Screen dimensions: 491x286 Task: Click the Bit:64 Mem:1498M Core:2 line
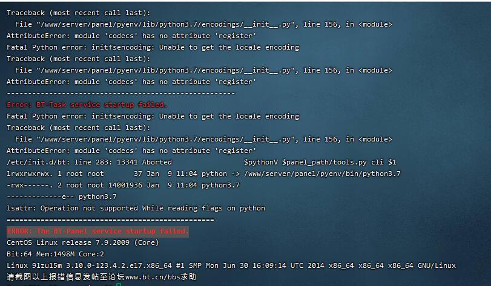(x=55, y=254)
